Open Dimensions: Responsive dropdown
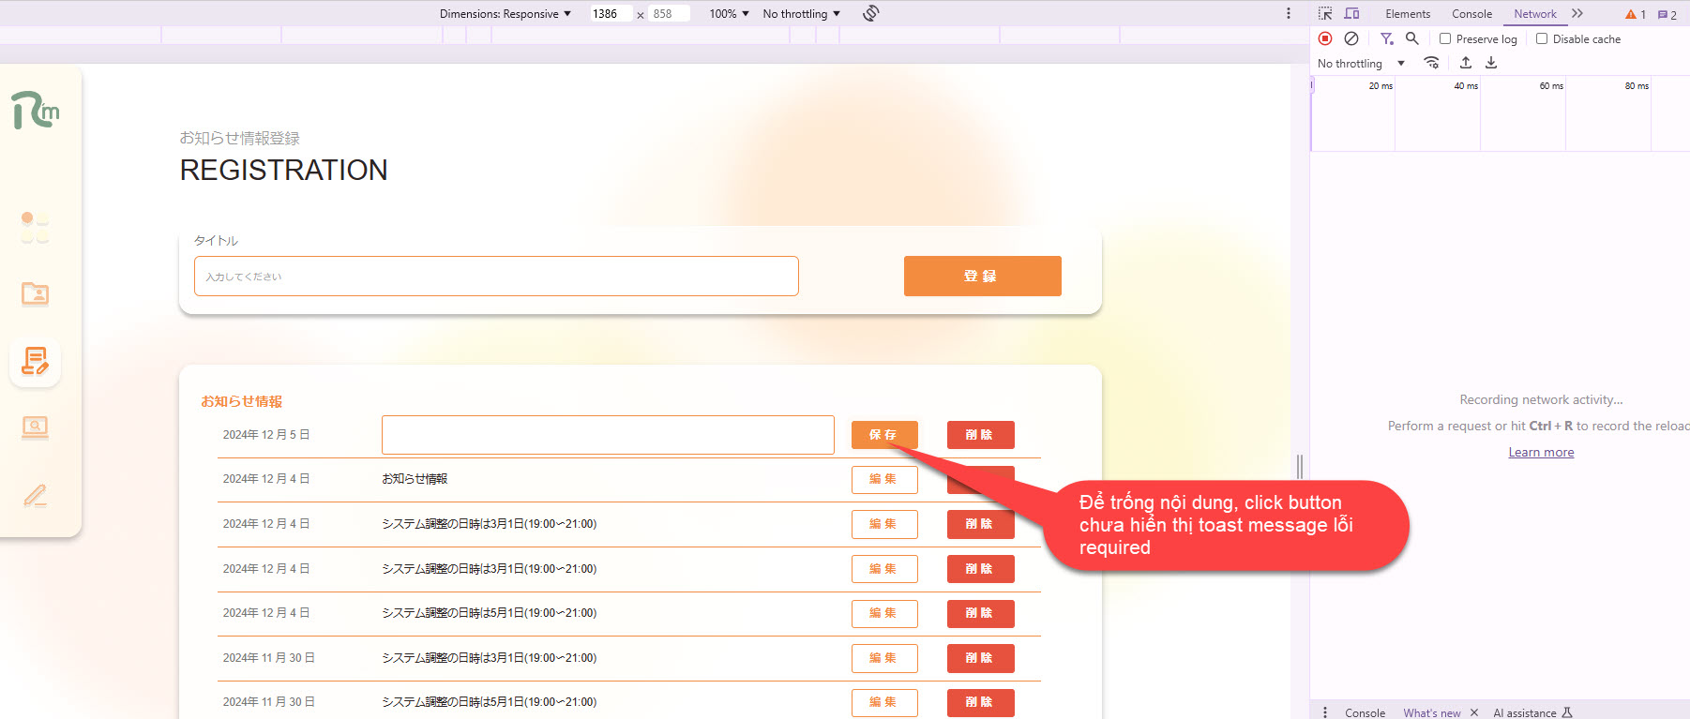 505,13
